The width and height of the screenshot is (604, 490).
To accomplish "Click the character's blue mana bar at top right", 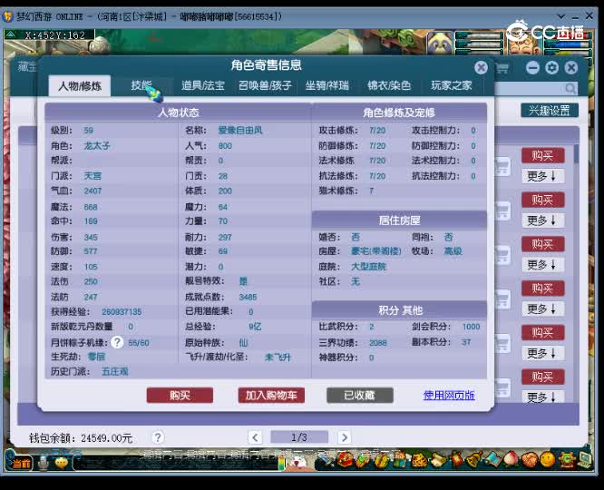I will point(566,44).
